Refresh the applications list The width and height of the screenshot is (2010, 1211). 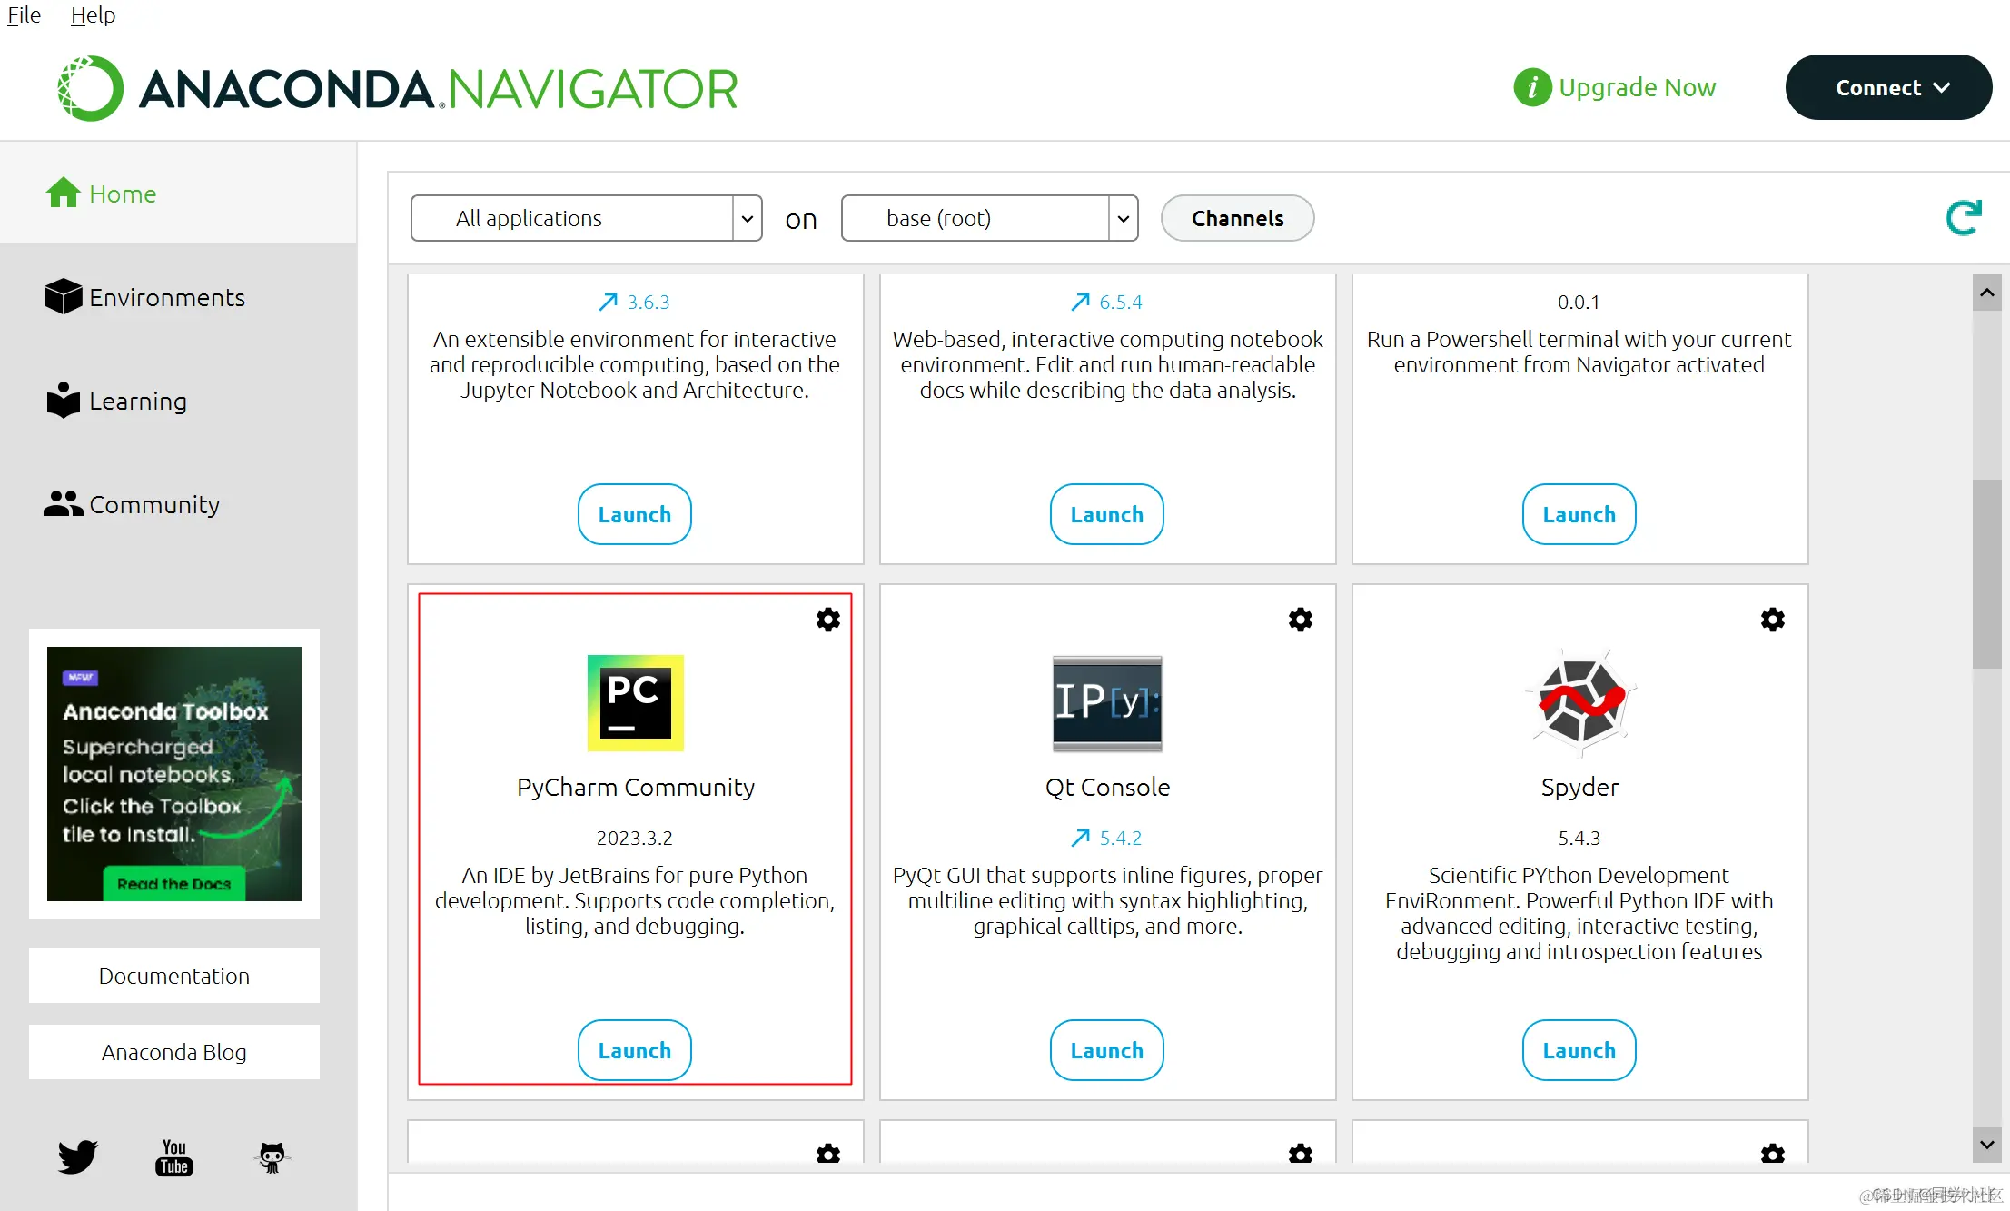pyautogui.click(x=1963, y=218)
